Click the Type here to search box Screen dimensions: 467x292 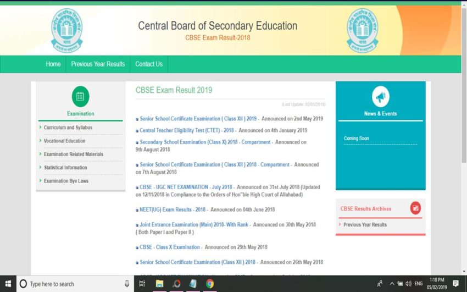pyautogui.click(x=75, y=284)
